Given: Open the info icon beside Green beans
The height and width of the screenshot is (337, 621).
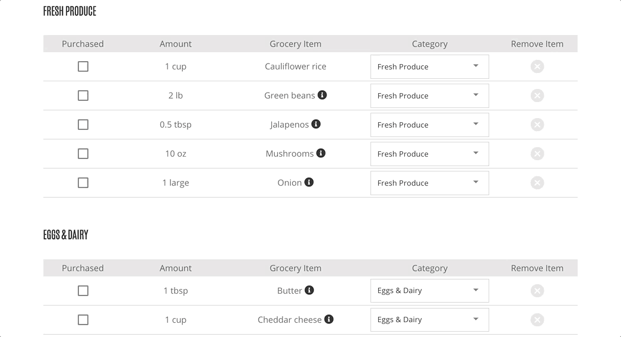Looking at the screenshot, I should [322, 95].
